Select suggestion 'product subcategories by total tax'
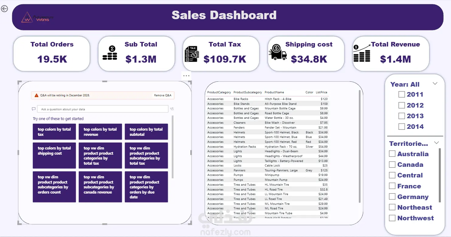451x237 pixels. click(146, 156)
